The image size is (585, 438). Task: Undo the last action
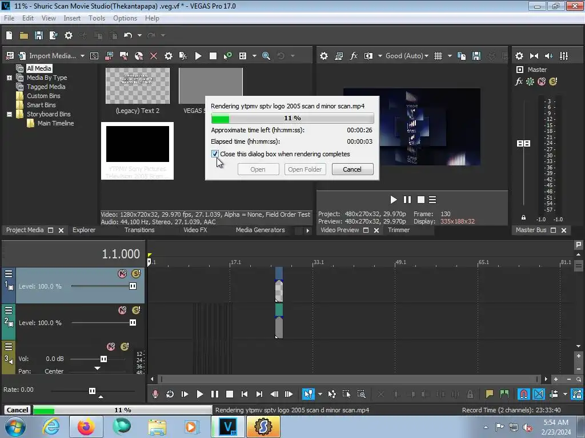[x=128, y=35]
